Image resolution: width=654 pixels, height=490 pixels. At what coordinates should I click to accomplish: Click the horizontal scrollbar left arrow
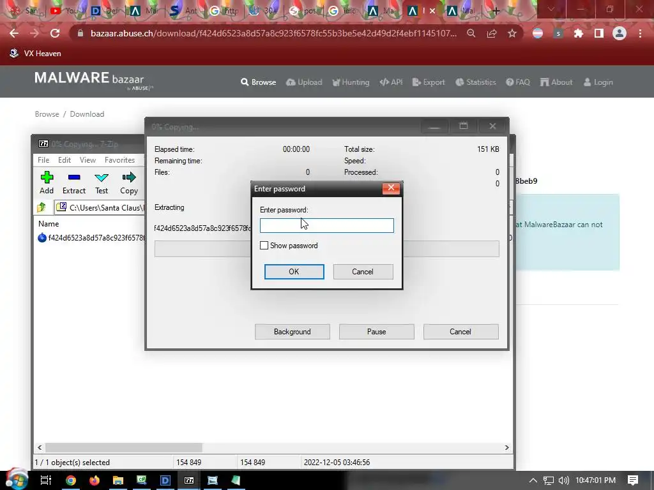[40, 447]
